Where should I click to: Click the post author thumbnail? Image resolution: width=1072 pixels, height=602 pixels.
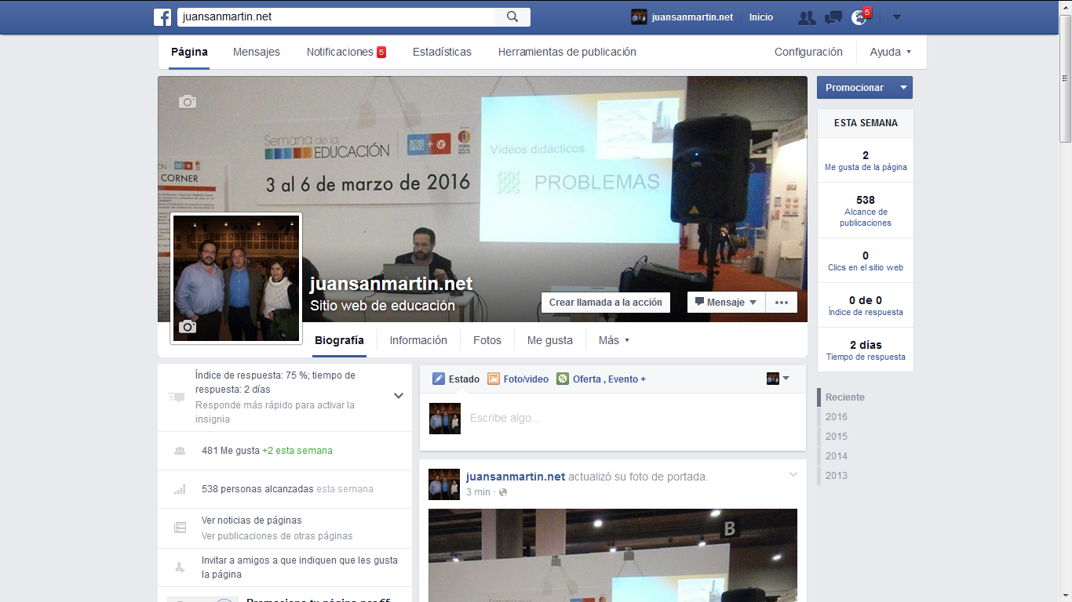coord(444,484)
